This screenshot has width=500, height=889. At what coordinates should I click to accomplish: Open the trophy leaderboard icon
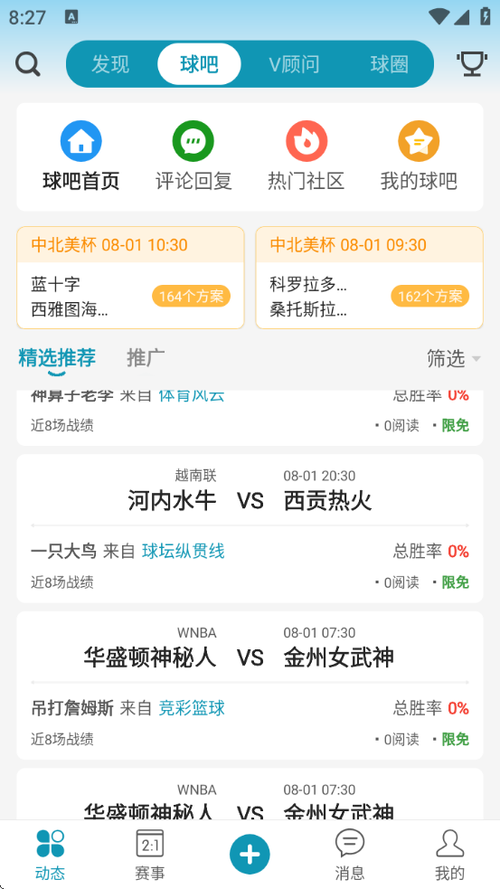(472, 64)
